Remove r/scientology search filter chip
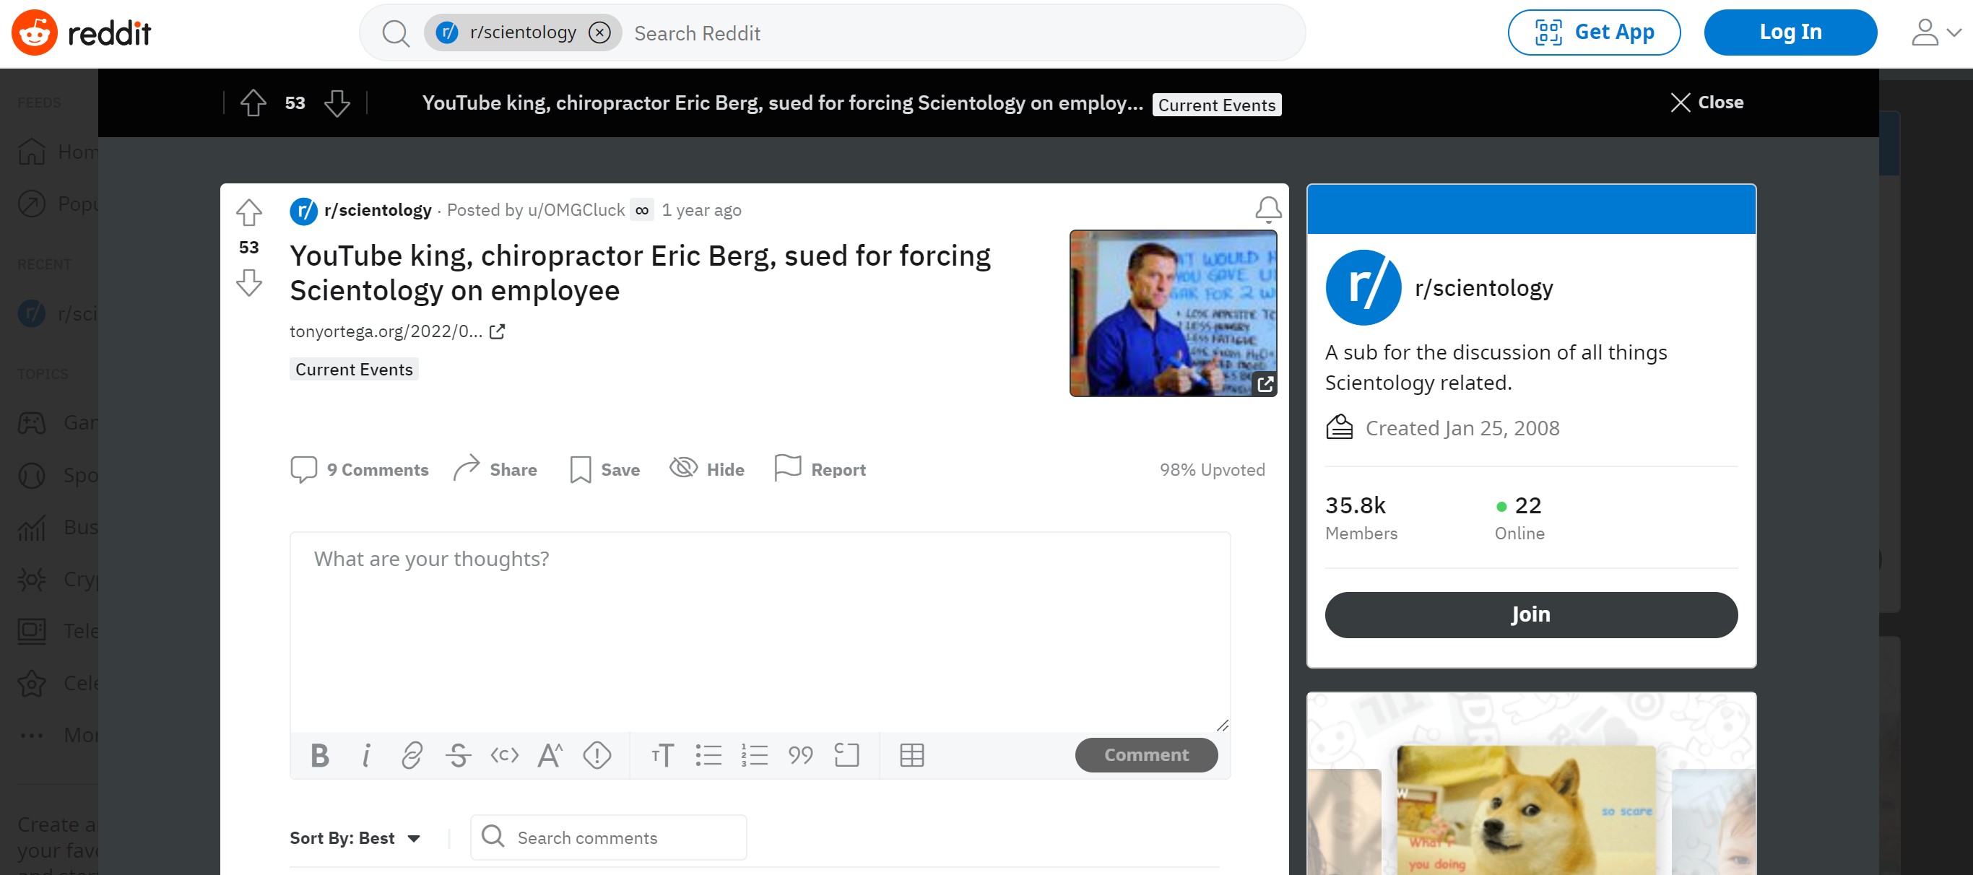 (x=599, y=32)
